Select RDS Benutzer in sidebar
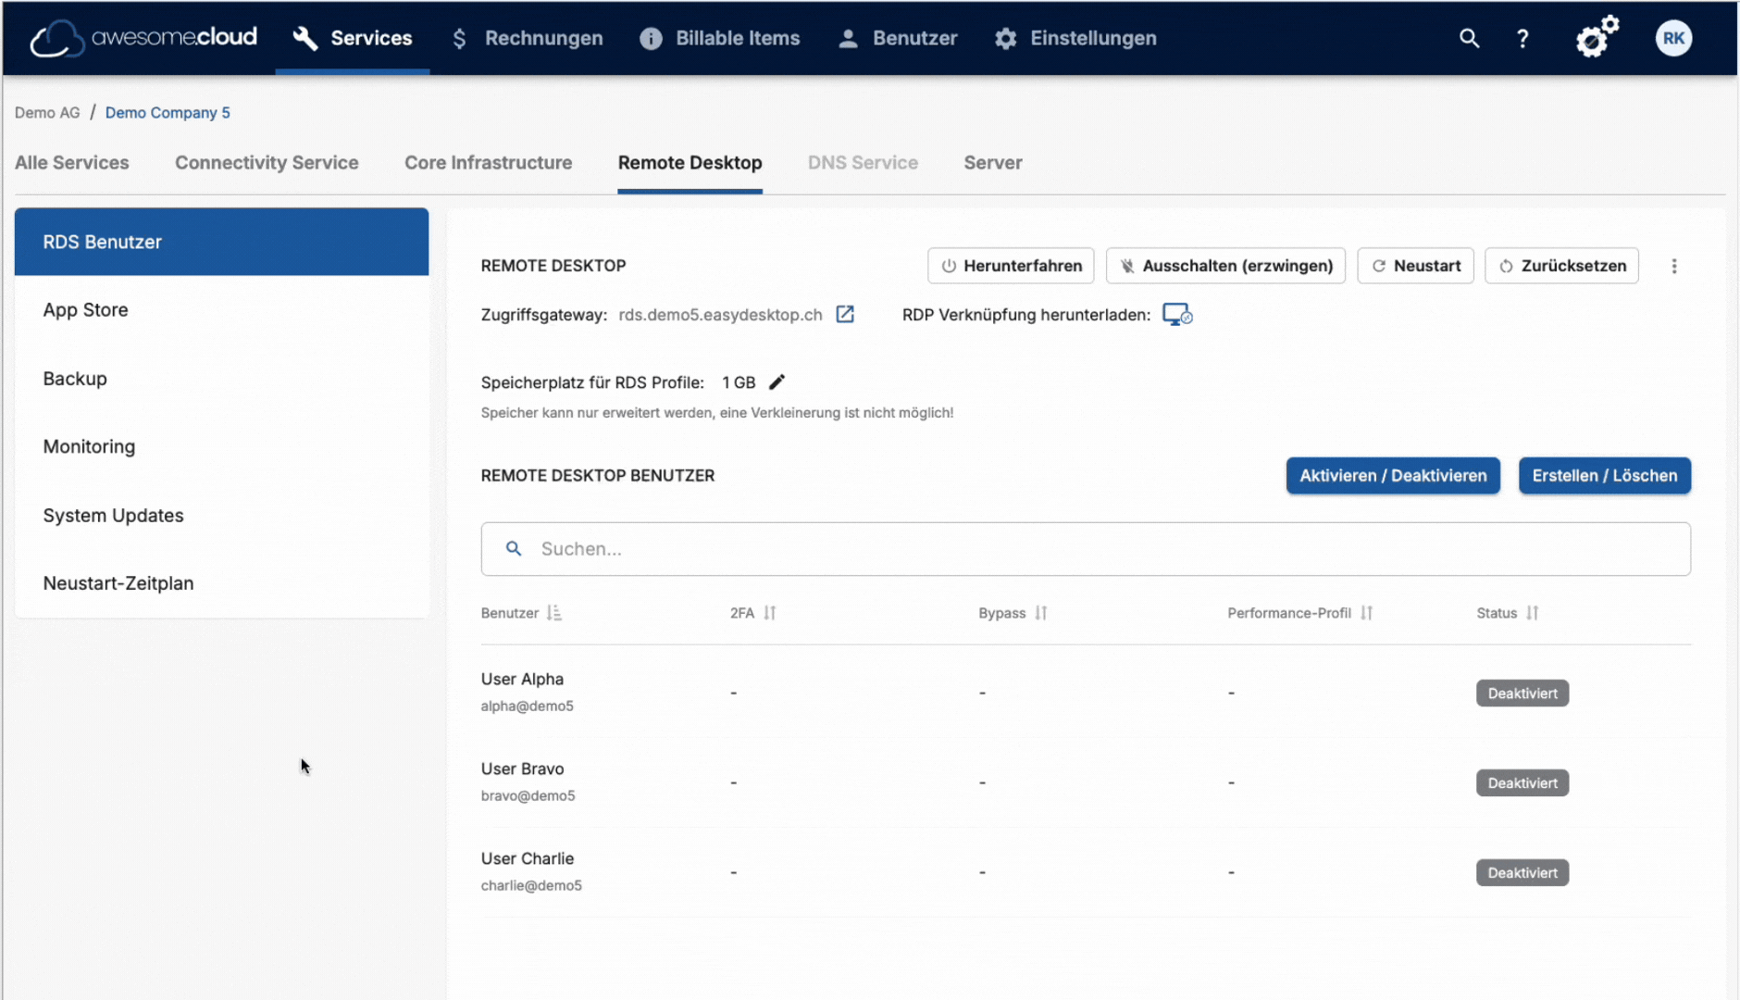This screenshot has height=1000, width=1740. 221,242
